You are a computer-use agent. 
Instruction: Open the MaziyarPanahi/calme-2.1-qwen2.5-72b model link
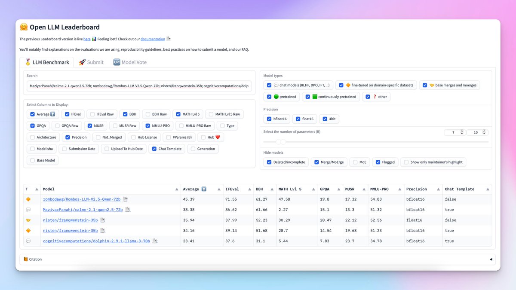83,210
